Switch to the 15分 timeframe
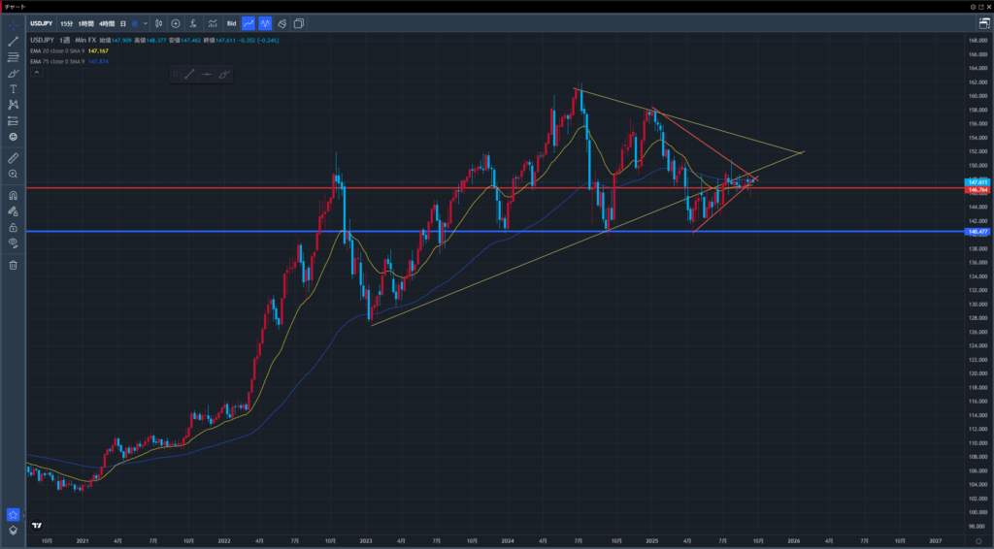Viewport: 994px width, 549px height. [x=66, y=23]
